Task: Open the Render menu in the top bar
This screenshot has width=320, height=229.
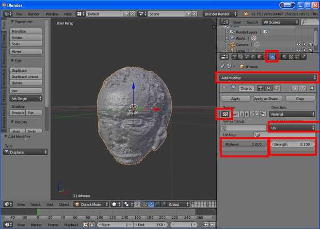Action: [34, 14]
